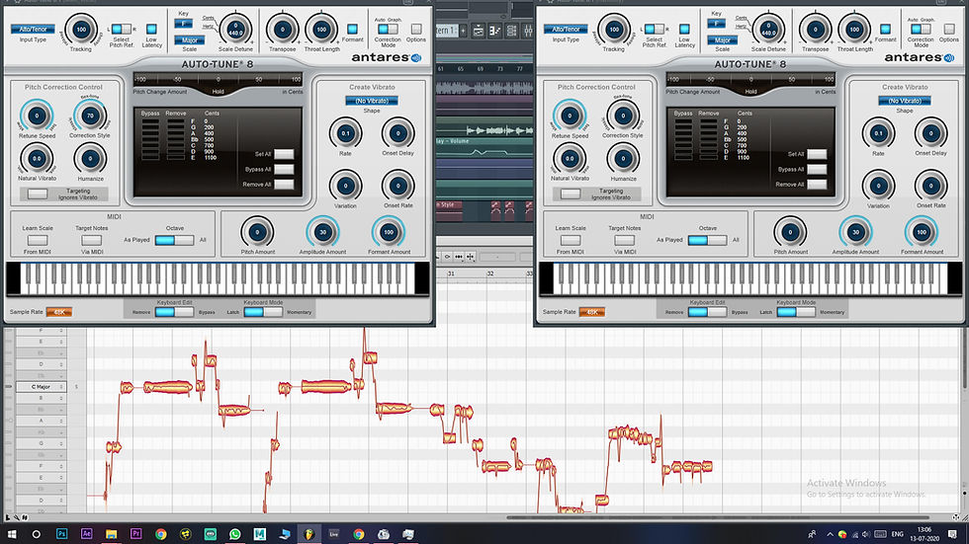
Task: Switch Select Pitch Ref. L/R in left Auto-Tune
Action: click(121, 29)
